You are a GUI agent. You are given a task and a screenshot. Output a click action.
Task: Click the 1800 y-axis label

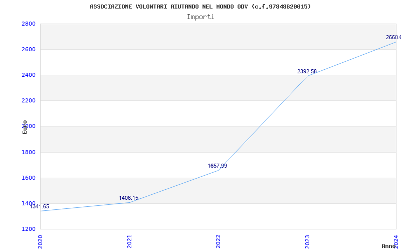(29, 152)
